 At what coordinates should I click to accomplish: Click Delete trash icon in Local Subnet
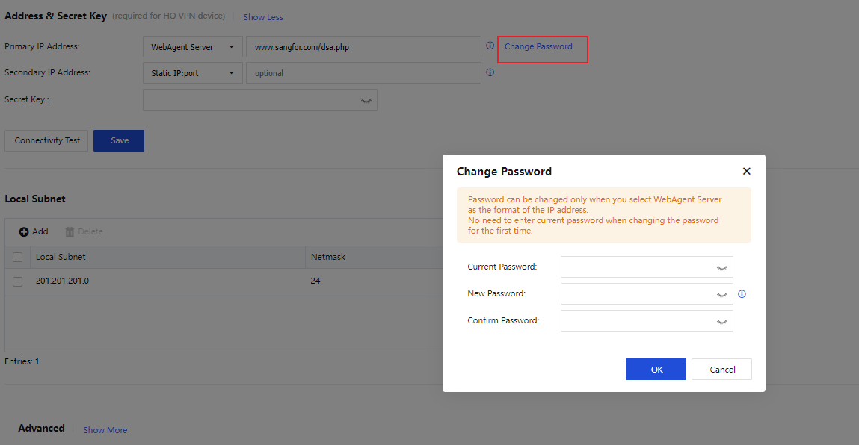(70, 232)
